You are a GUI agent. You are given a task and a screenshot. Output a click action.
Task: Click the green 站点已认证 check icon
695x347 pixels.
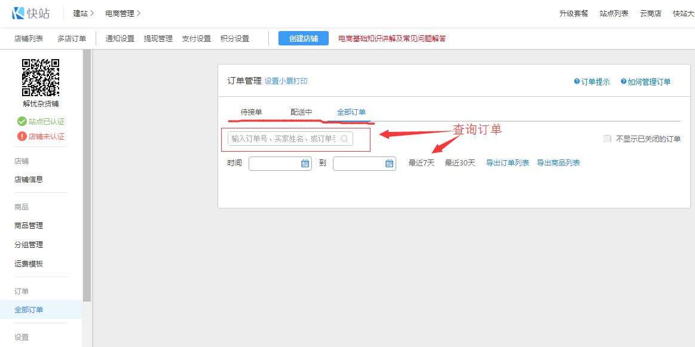pos(22,121)
